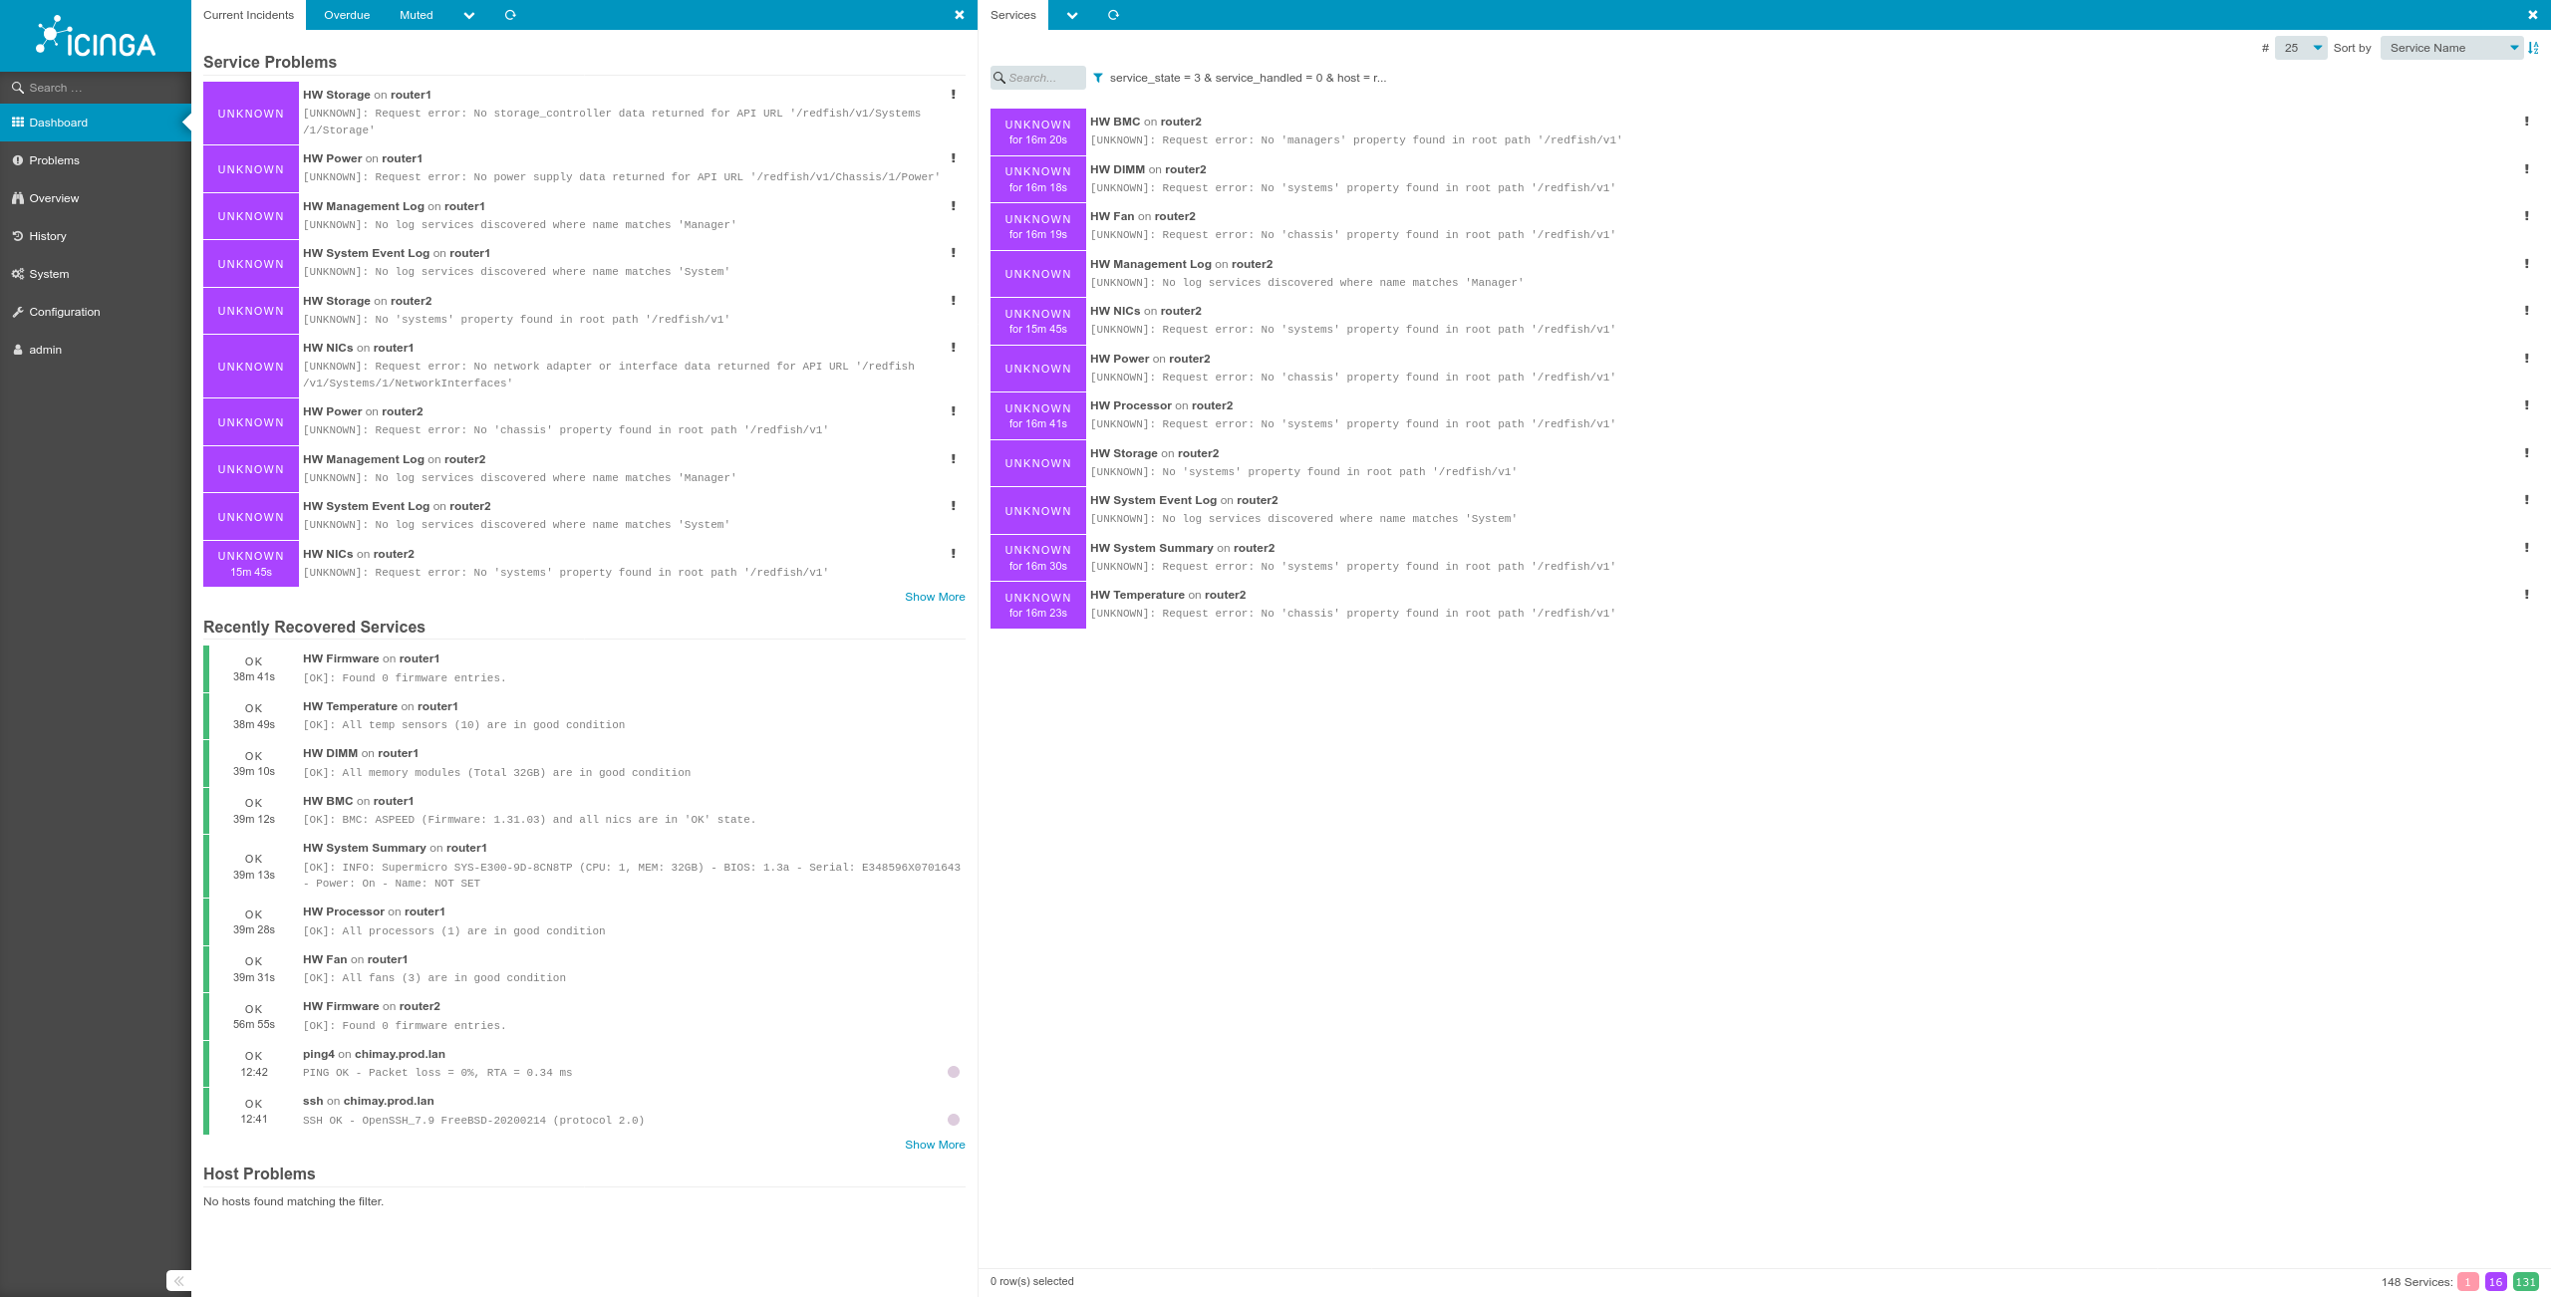The width and height of the screenshot is (2551, 1297).
Task: Open Problems in sidebar
Action: pyautogui.click(x=54, y=160)
